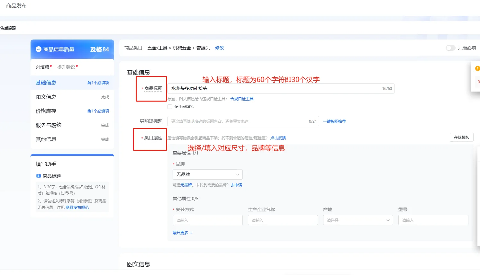The image size is (480, 275).
Task: Click the 商品信息质量 checkmark icon
Action: 39,49
